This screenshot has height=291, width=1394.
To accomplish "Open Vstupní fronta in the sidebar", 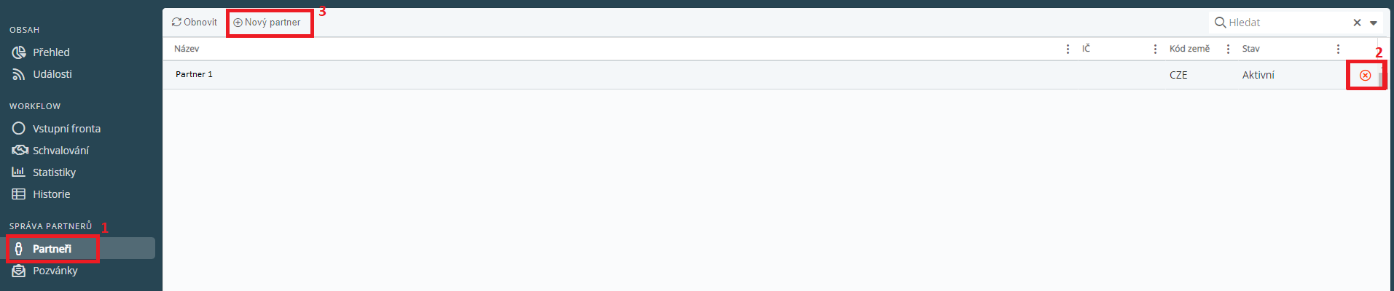I will pyautogui.click(x=66, y=129).
